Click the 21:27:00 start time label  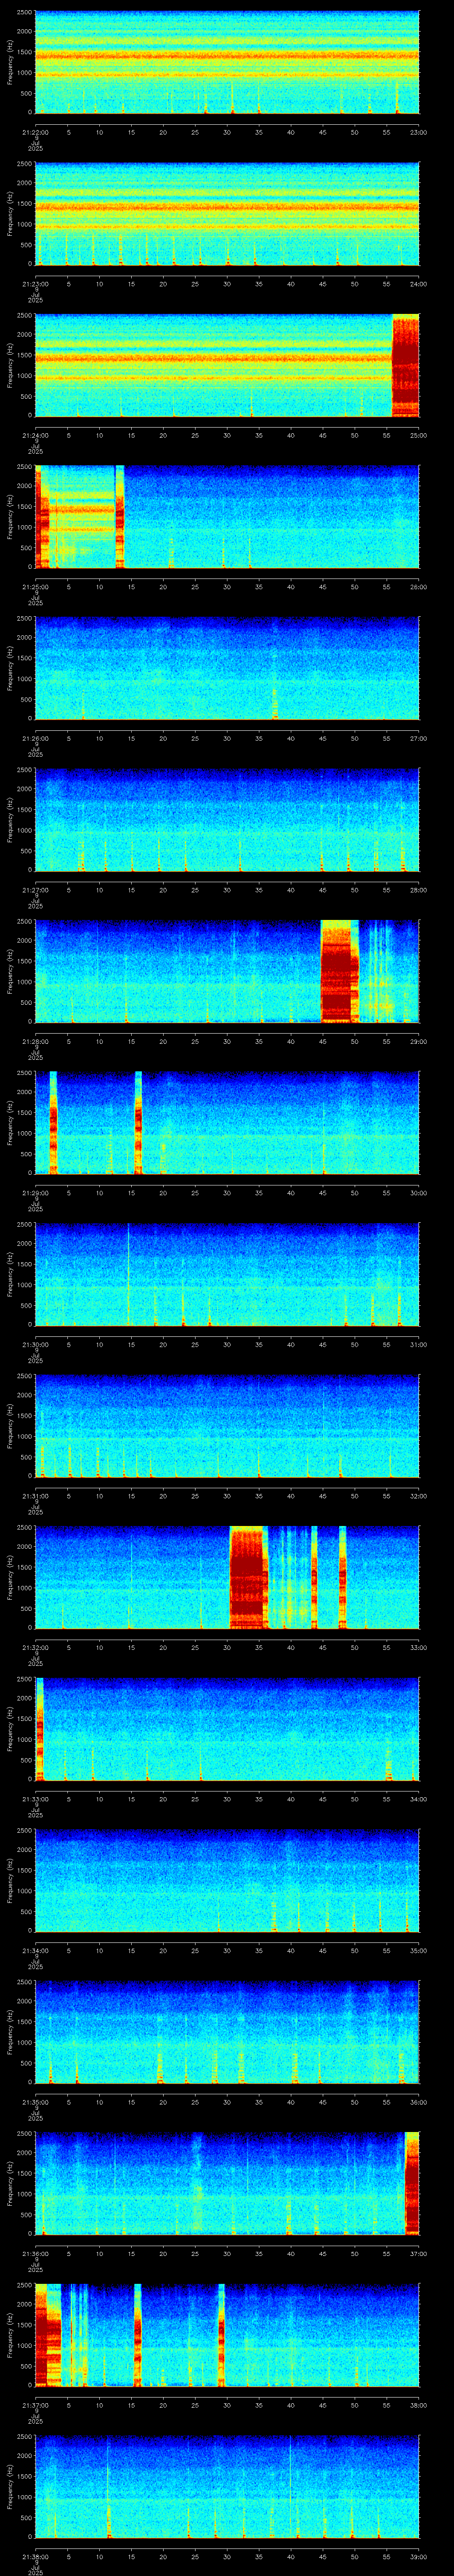click(x=35, y=890)
